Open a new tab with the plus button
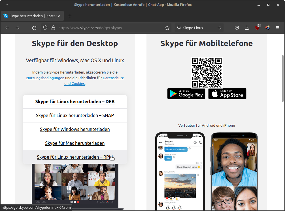The image size is (285, 211). 70,16
